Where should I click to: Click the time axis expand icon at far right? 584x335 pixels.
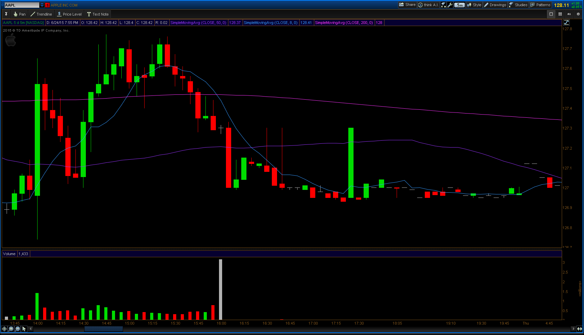[579, 329]
